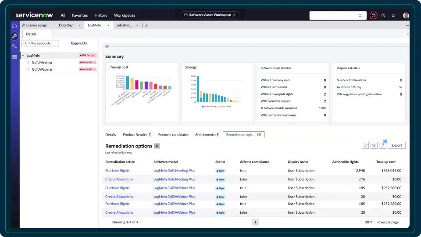Close the DocuSign tab
The height and width of the screenshot is (237, 421).
pos(79,25)
